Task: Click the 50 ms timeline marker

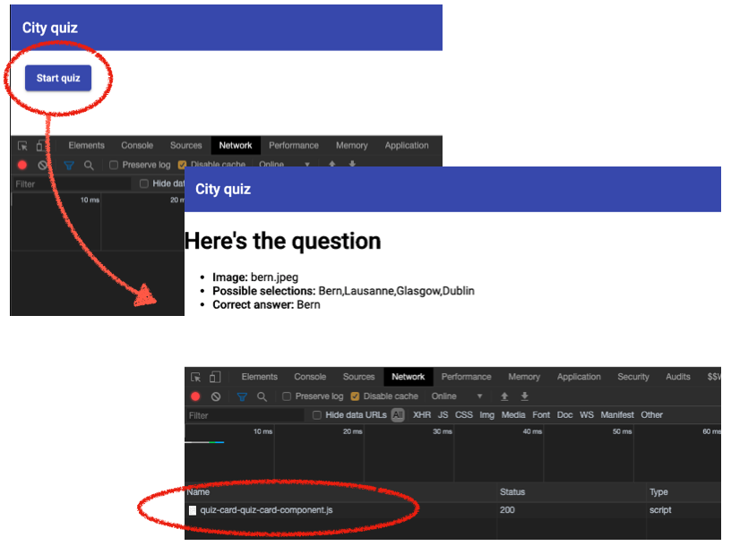Action: coord(622,431)
